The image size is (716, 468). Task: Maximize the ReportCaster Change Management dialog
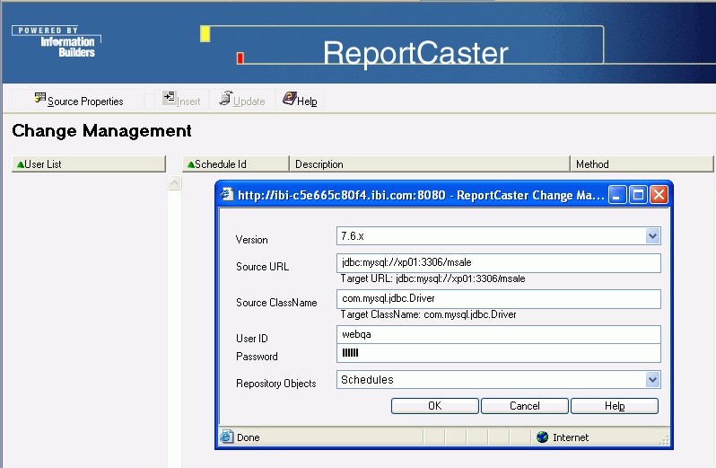(x=638, y=195)
